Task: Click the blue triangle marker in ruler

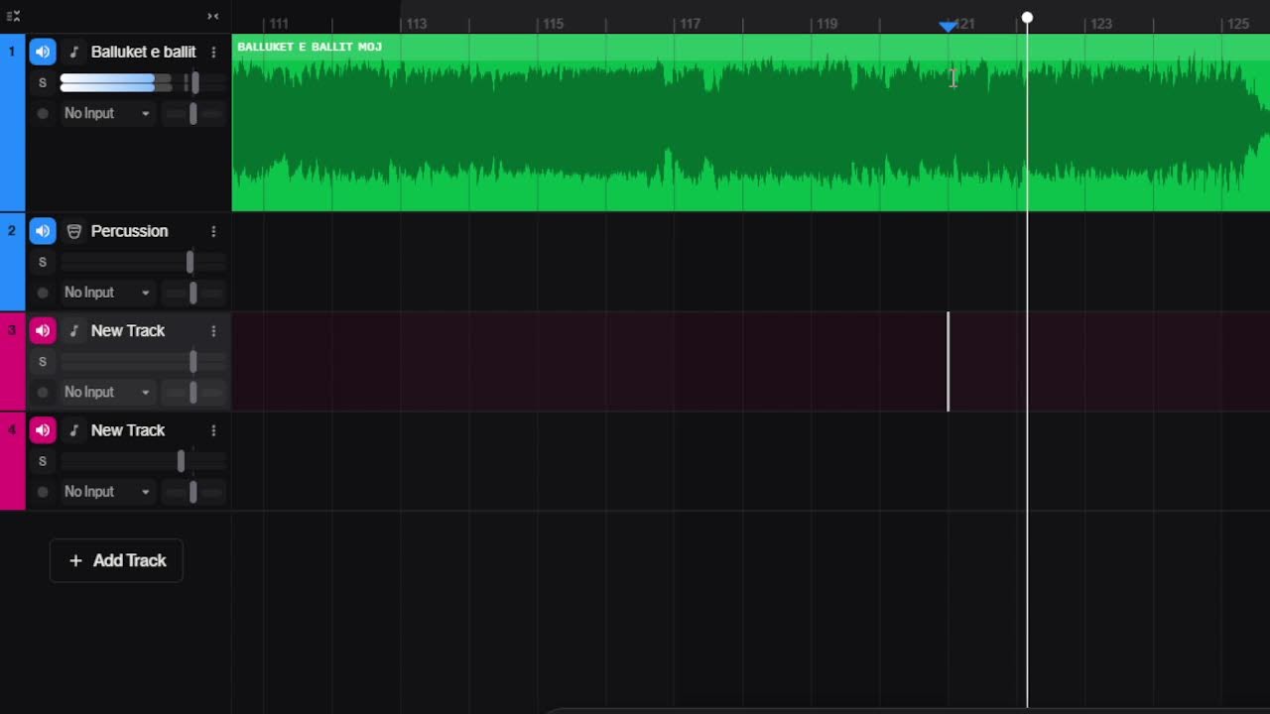Action: pyautogui.click(x=949, y=26)
